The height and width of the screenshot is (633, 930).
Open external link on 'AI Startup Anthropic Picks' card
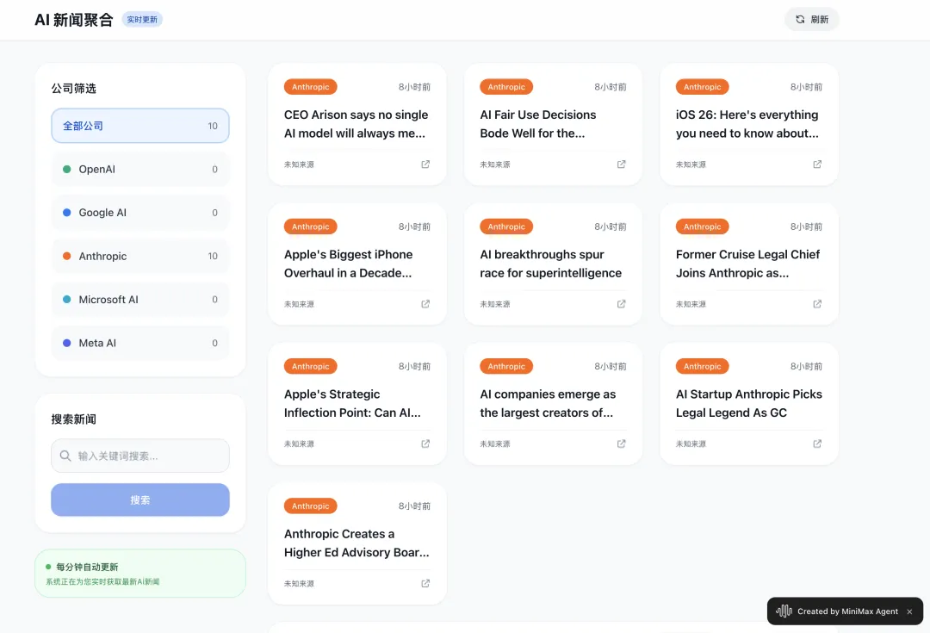click(817, 444)
